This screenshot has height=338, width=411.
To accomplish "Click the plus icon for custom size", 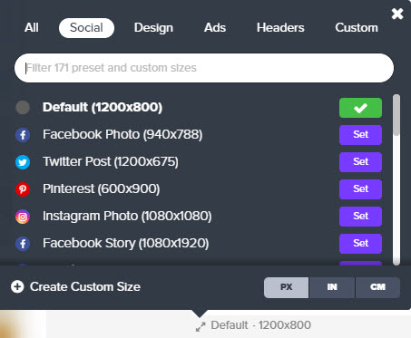I will [17, 286].
